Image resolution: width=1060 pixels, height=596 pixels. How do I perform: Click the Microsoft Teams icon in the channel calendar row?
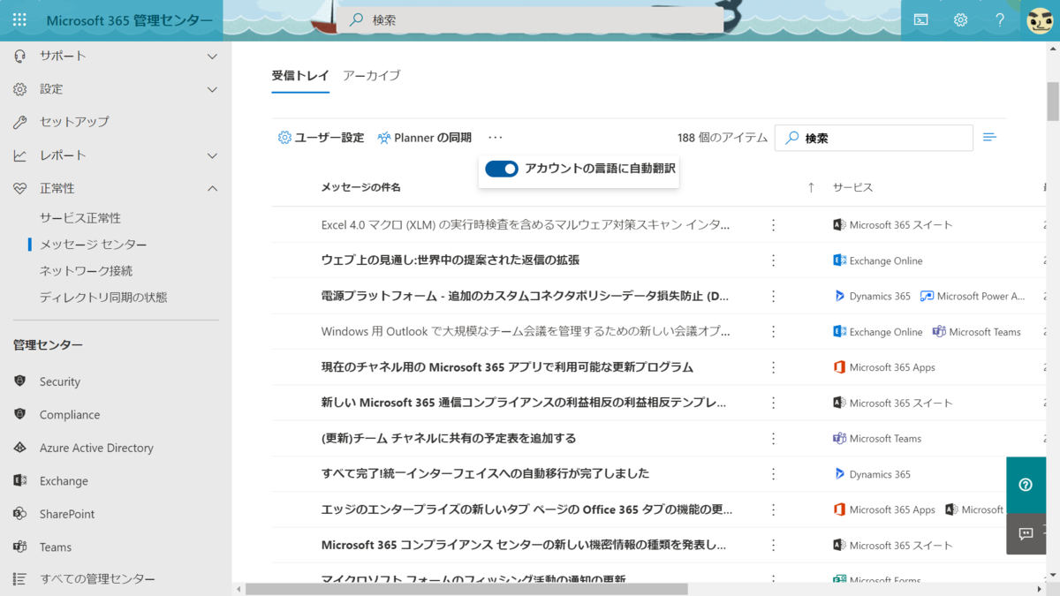tap(839, 439)
